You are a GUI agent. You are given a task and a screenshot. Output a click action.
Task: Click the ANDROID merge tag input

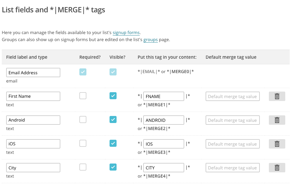point(163,120)
